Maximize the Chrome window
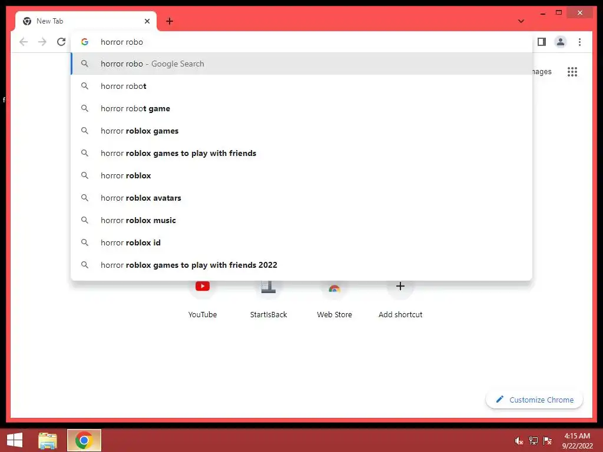Viewport: 603px width, 452px height. [x=559, y=13]
